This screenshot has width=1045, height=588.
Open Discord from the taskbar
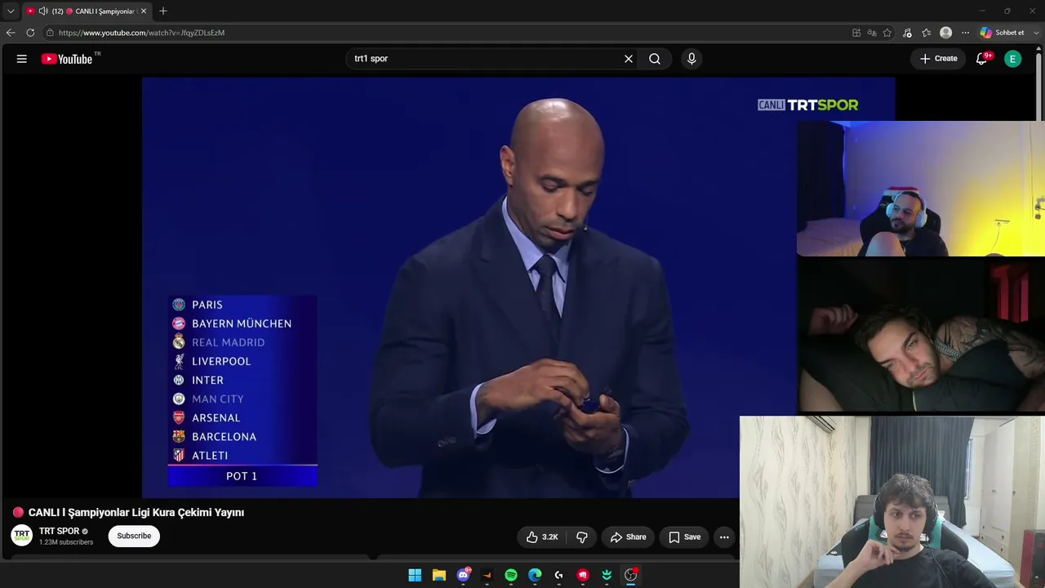[x=464, y=575]
